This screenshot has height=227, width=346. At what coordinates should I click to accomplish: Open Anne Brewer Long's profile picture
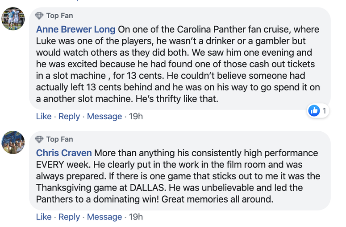(13, 19)
